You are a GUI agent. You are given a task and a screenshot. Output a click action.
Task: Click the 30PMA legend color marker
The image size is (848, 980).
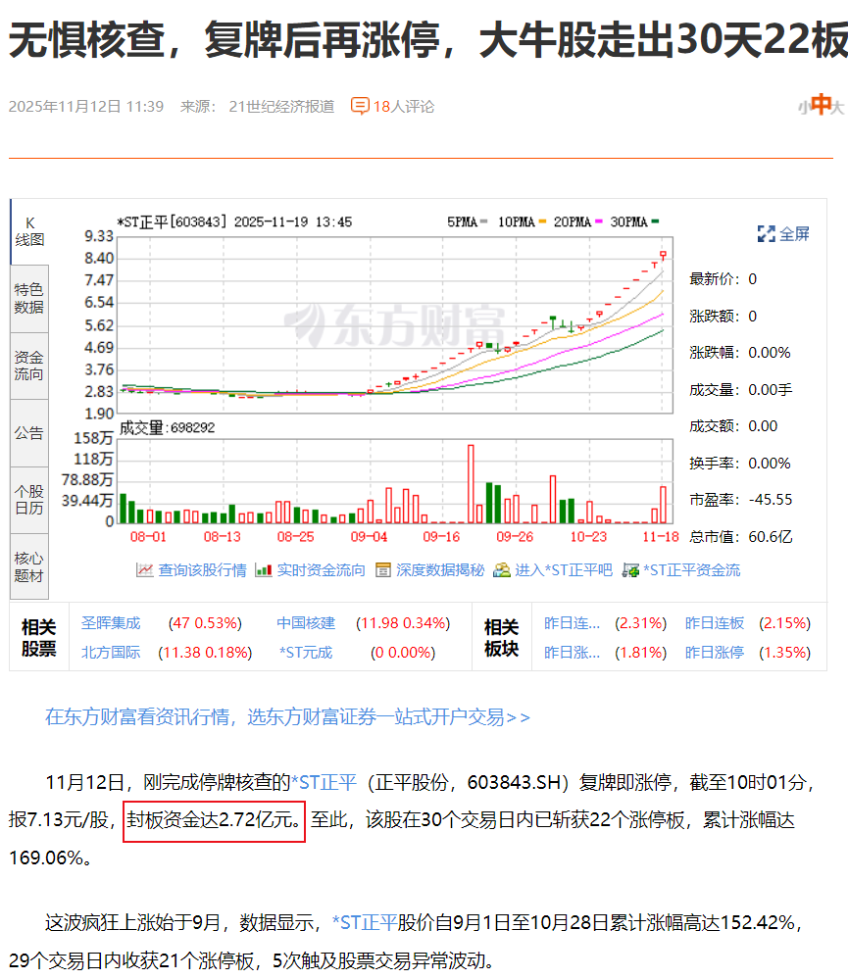[655, 221]
